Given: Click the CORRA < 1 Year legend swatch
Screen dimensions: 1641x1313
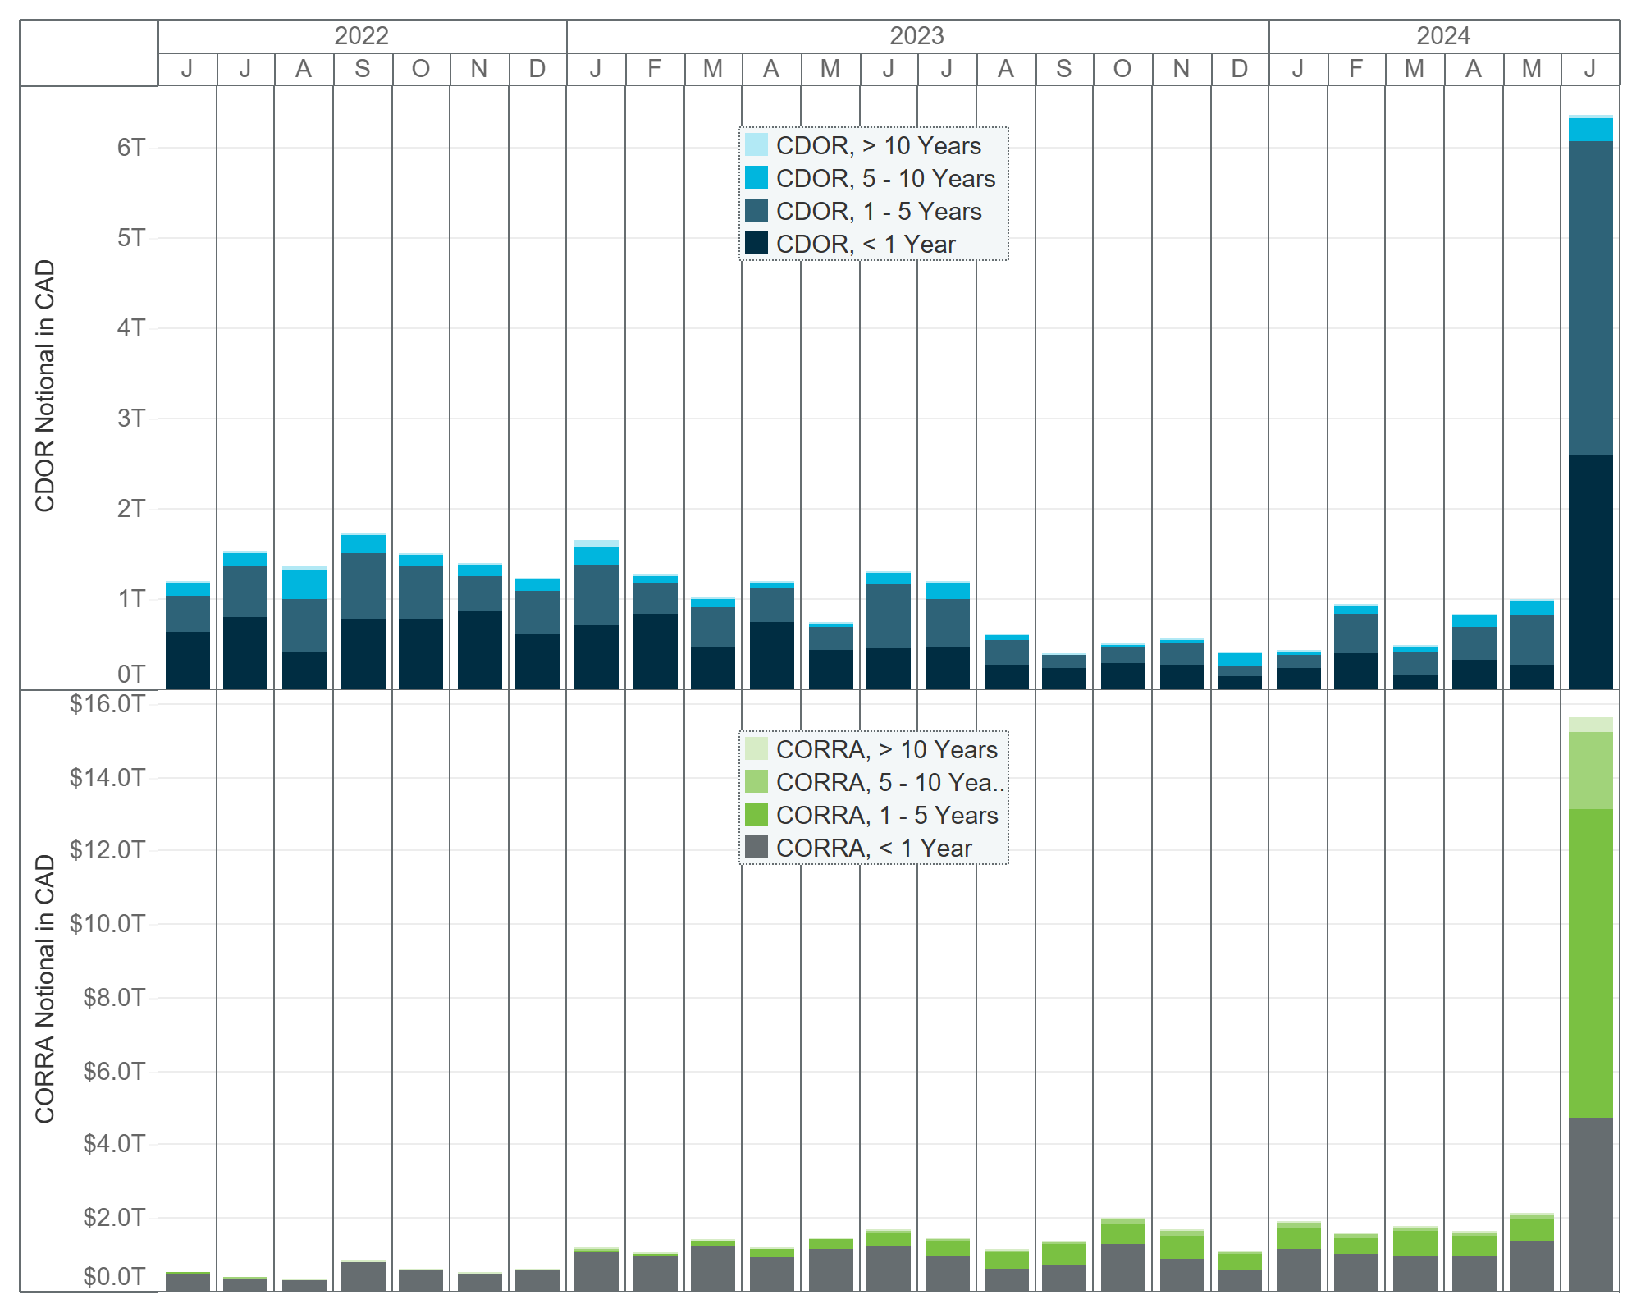Looking at the screenshot, I should click(x=757, y=847).
